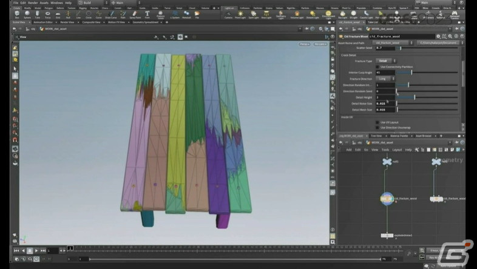Image resolution: width=477 pixels, height=269 pixels.
Task: Select the Grid shelf tool
Action: pyautogui.click(x=58, y=15)
